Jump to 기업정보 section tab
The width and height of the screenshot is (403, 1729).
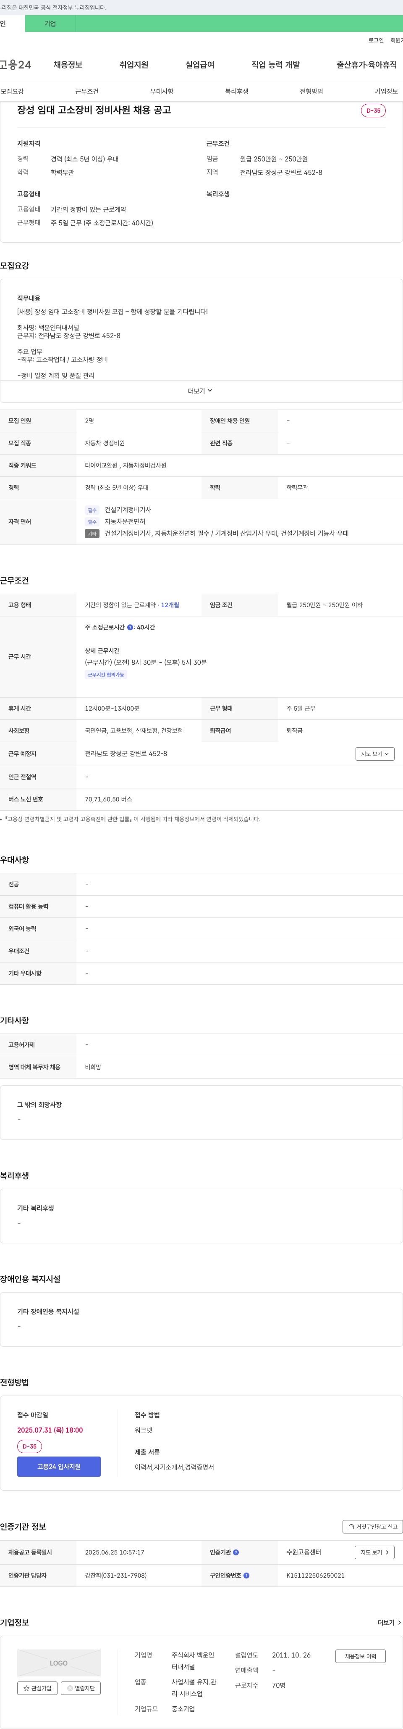[x=386, y=91]
